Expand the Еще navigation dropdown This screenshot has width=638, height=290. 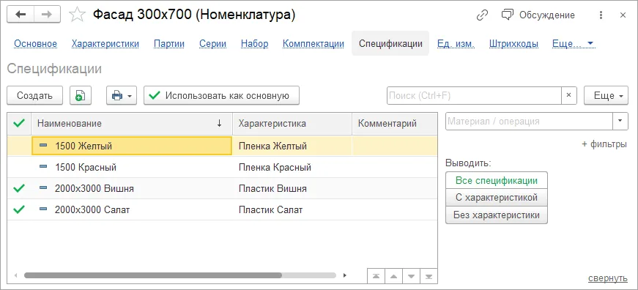pos(574,44)
